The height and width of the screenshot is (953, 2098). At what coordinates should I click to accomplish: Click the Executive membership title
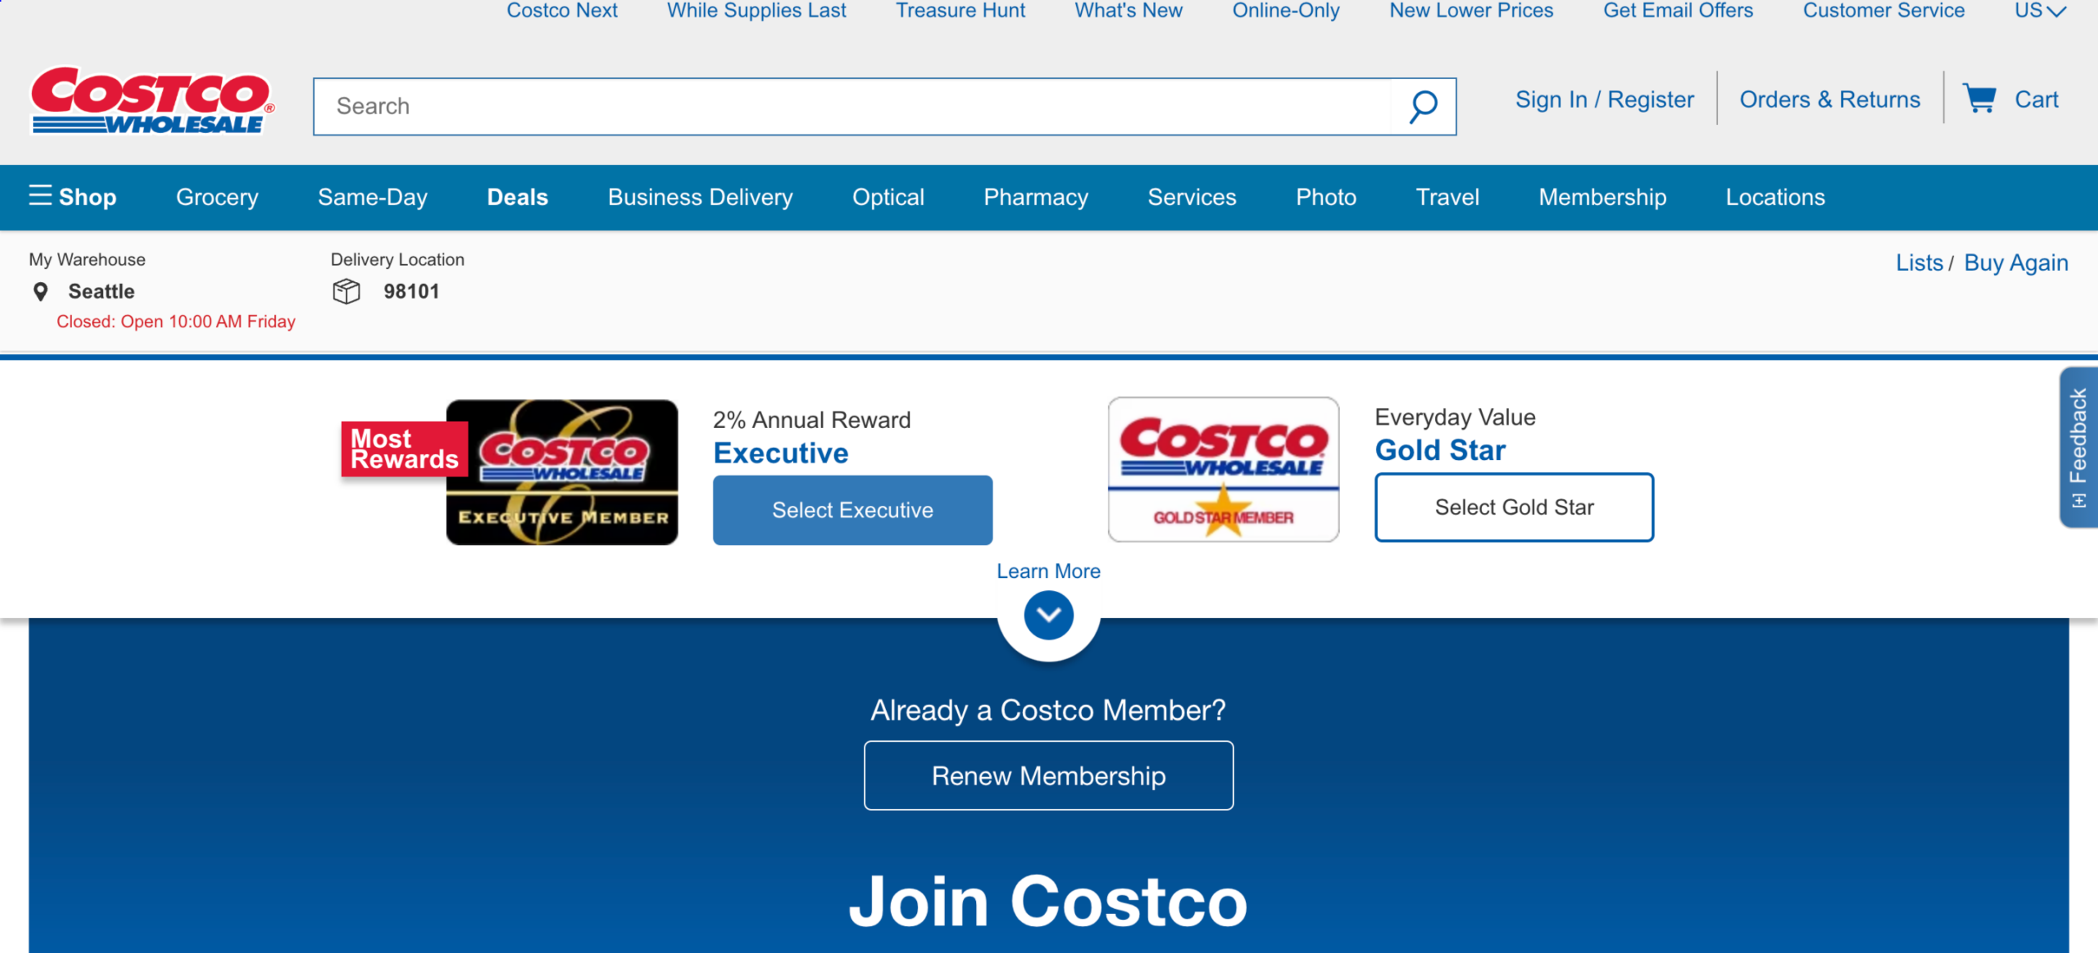pos(780,453)
